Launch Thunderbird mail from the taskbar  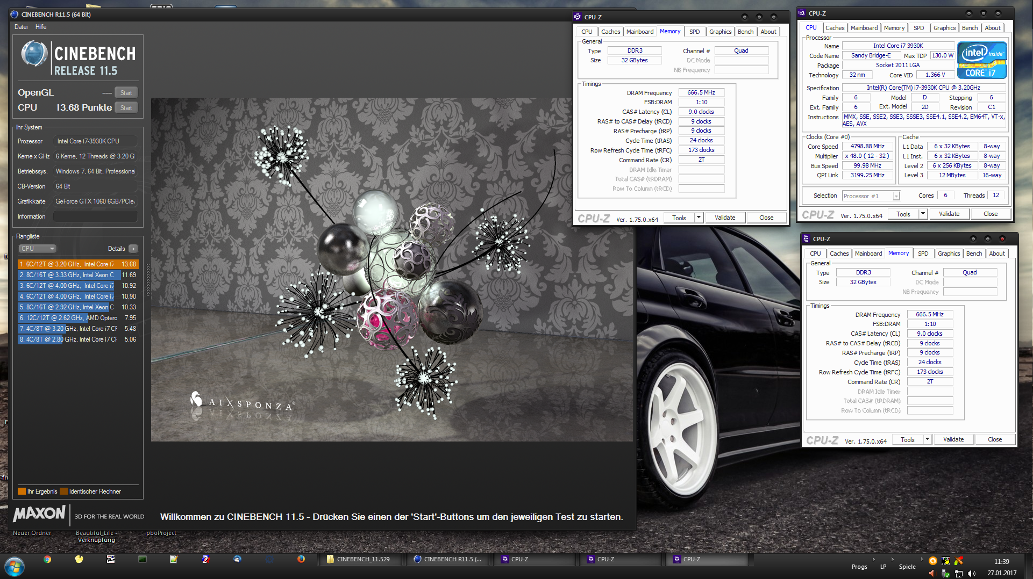[x=237, y=559]
